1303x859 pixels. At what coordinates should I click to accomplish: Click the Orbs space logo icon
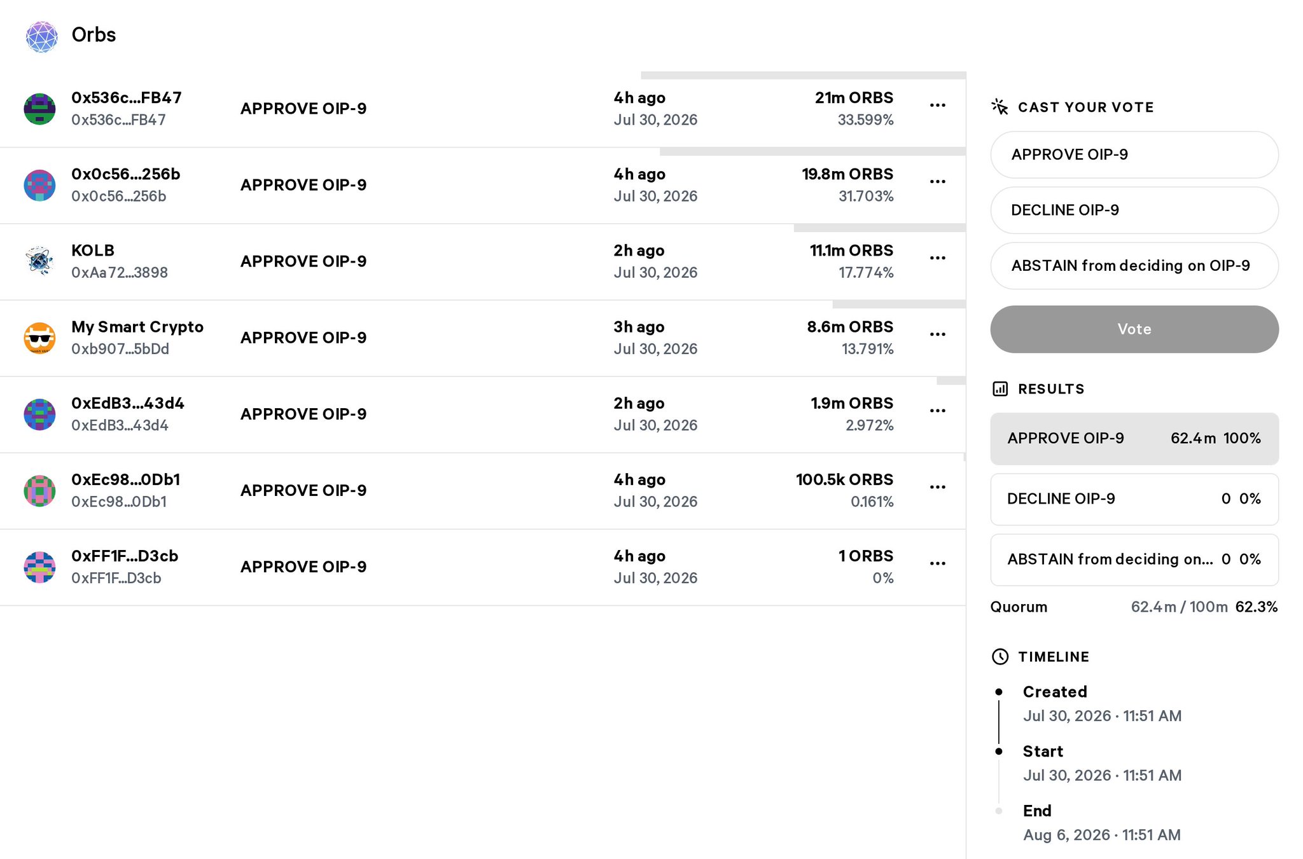(x=42, y=36)
